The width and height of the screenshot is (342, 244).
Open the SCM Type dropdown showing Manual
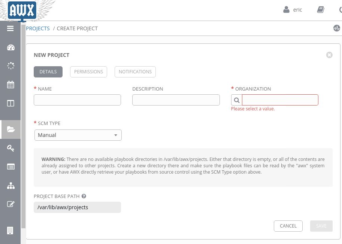(78, 135)
